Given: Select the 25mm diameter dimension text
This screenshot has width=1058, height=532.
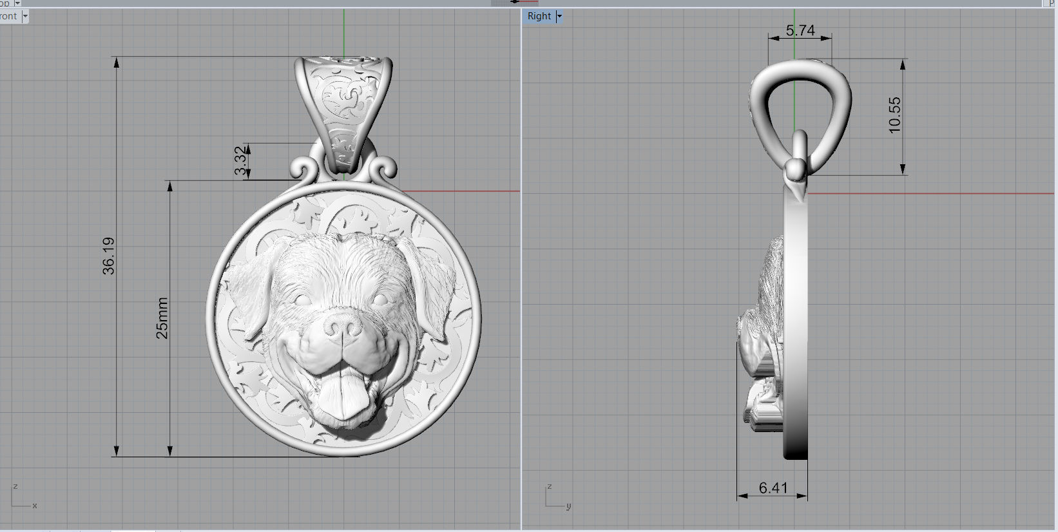Looking at the screenshot, I should [x=162, y=318].
